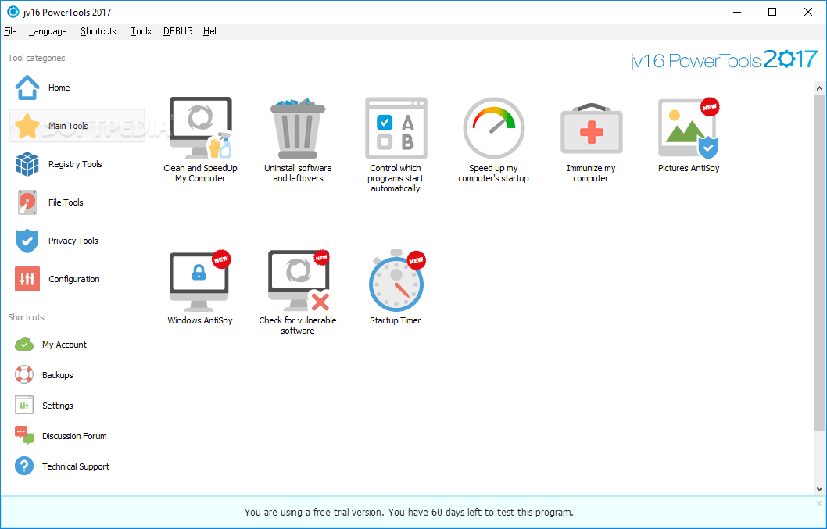Viewport: 827px width, 529px height.
Task: Dismiss the free trial notice bar
Action: pos(818,504)
